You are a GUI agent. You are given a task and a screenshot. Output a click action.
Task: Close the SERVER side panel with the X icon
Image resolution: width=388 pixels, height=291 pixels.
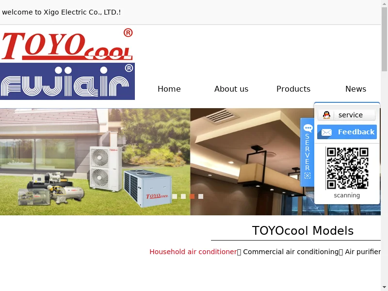307,176
